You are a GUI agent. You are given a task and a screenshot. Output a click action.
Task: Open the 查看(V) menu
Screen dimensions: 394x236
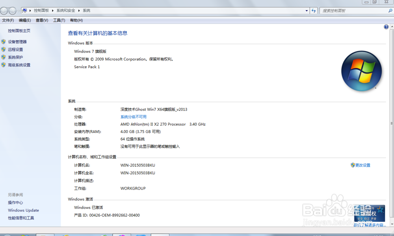click(42, 20)
